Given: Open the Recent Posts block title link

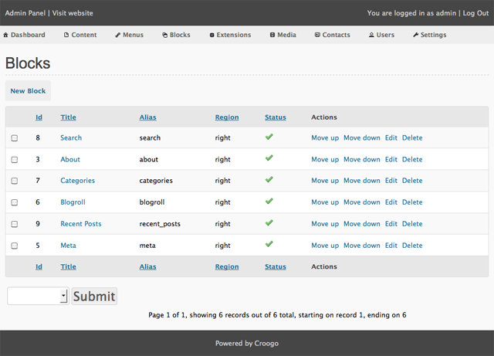Looking at the screenshot, I should pyautogui.click(x=81, y=224).
